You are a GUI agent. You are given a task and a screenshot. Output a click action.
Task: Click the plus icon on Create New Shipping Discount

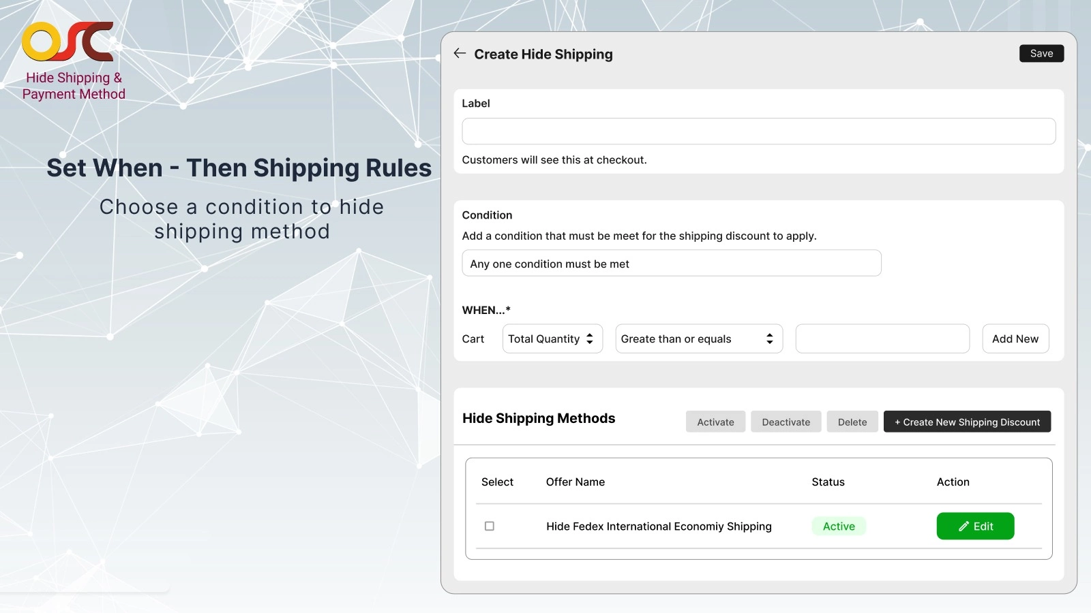point(899,422)
